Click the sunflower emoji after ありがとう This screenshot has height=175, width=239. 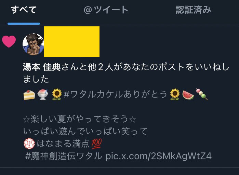pos(175,95)
